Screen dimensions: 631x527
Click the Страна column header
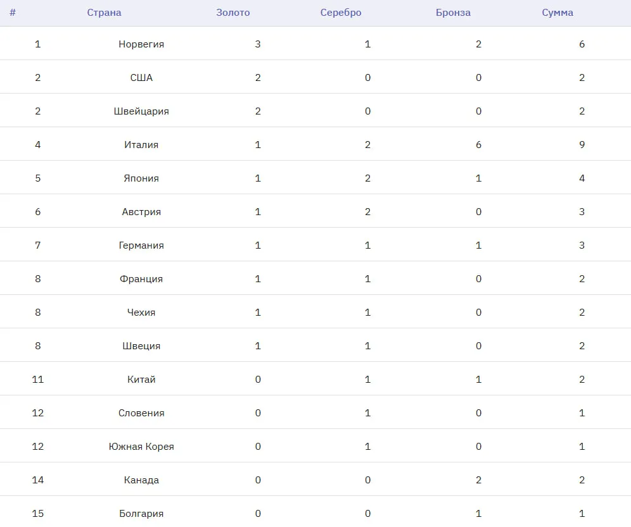pos(104,13)
